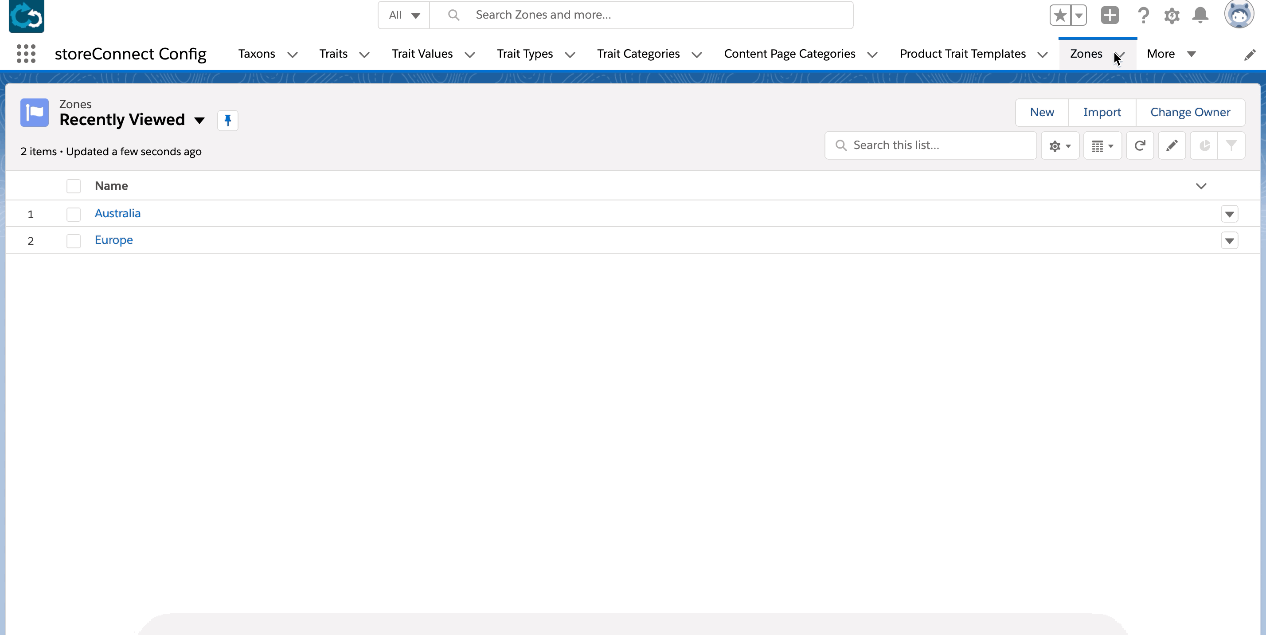
Task: Open the Help question mark icon
Action: coord(1143,15)
